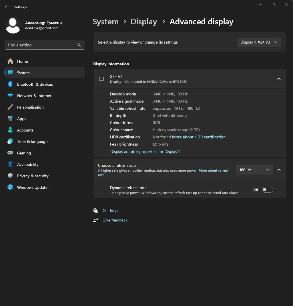Click the Network & internet Wi-Fi icon
The width and height of the screenshot is (293, 306).
pos(10,96)
